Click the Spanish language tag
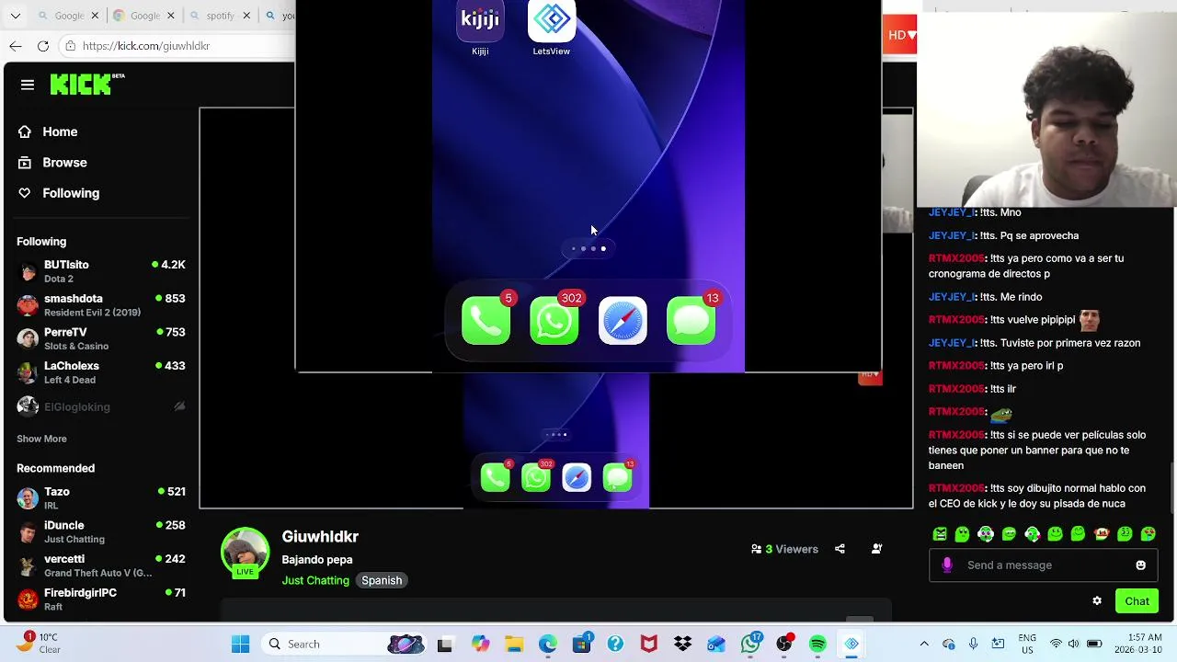 point(382,580)
